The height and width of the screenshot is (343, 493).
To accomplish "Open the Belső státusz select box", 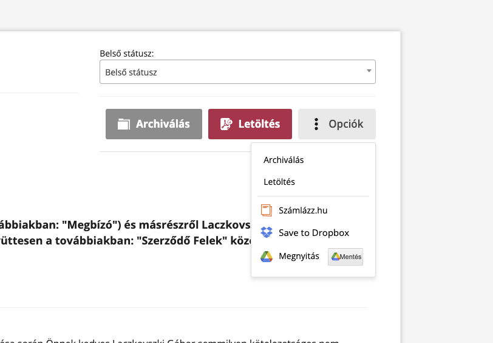I will click(231, 72).
